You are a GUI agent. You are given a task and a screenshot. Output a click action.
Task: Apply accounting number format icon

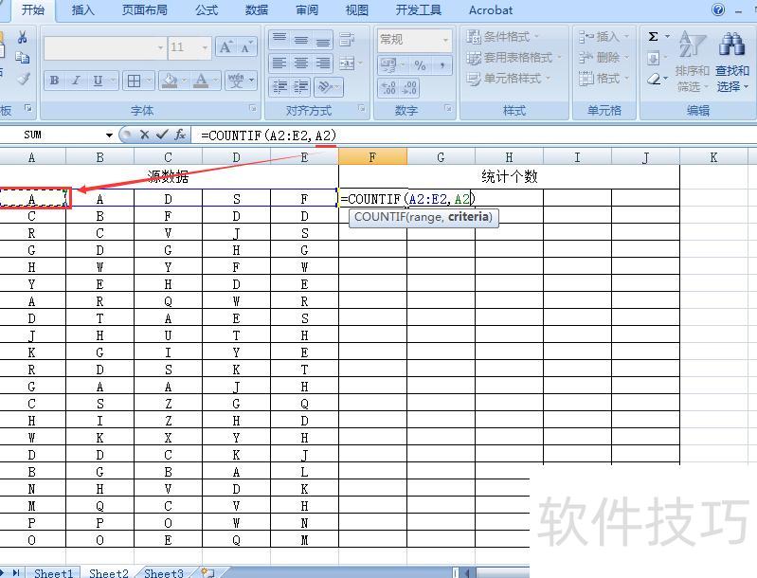pyautogui.click(x=388, y=64)
